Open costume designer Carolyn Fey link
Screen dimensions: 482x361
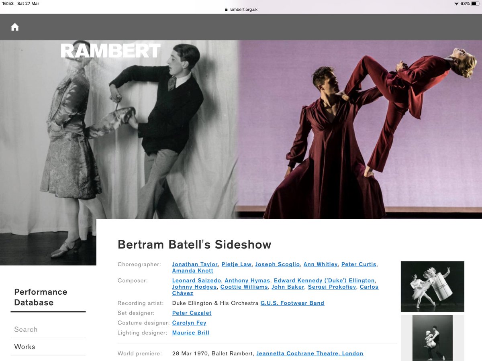tap(189, 323)
